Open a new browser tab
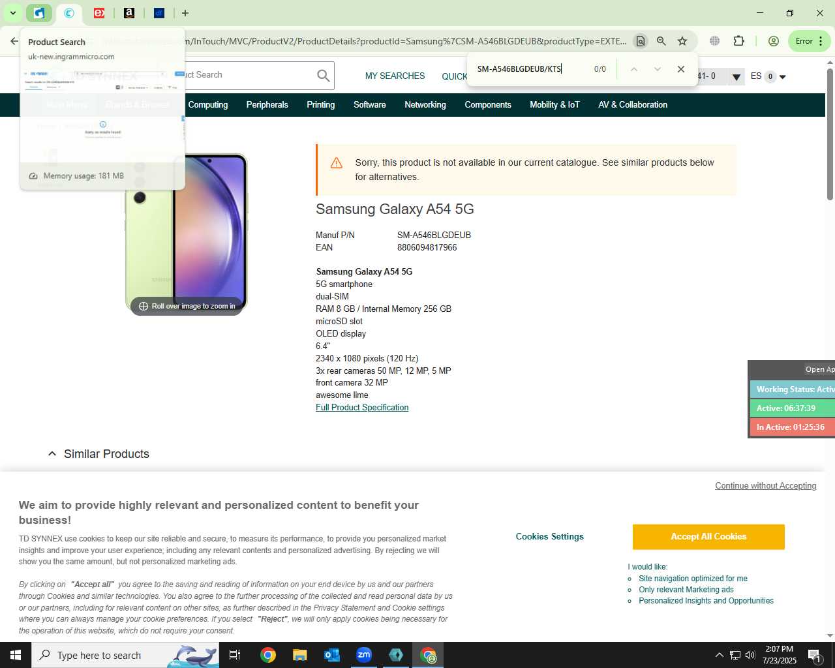The height and width of the screenshot is (668, 835). 185,13
